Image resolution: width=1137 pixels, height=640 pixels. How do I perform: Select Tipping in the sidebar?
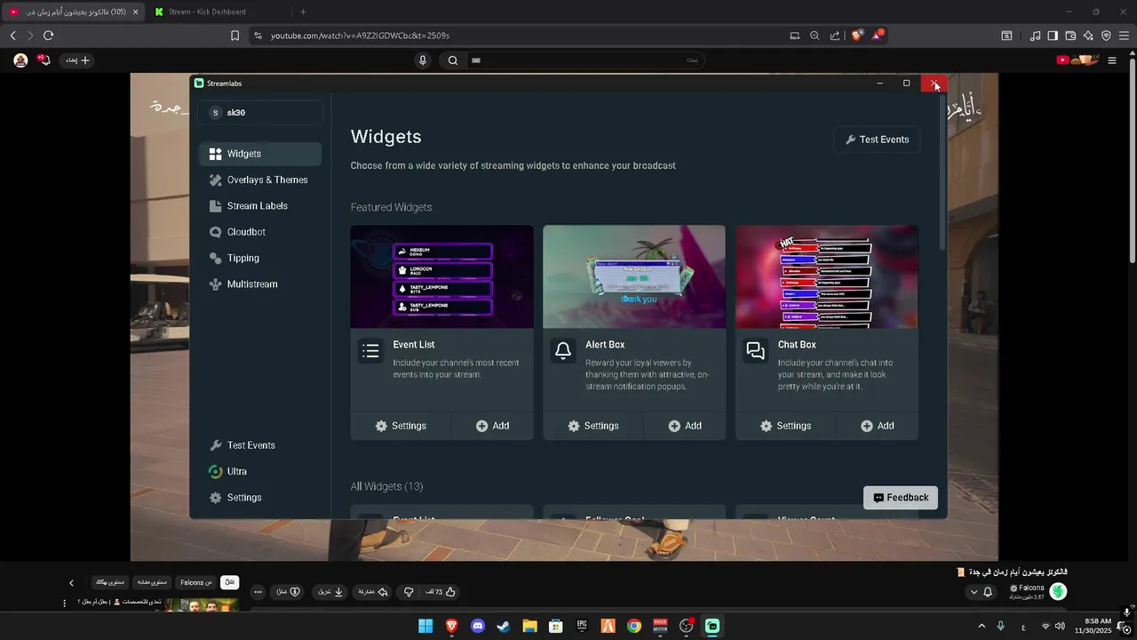pos(260,258)
